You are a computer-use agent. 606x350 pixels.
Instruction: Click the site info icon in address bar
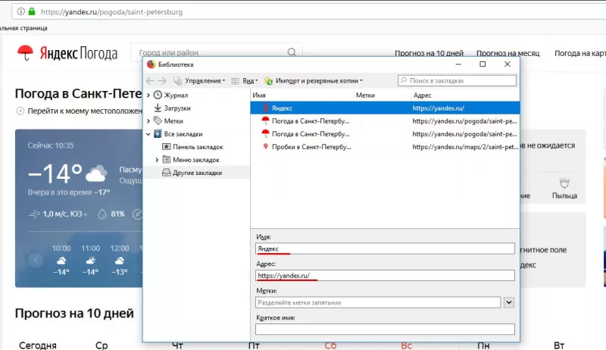21,11
